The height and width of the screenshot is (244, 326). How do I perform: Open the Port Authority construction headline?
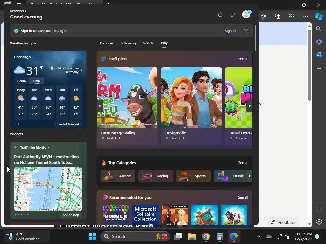[46, 159]
